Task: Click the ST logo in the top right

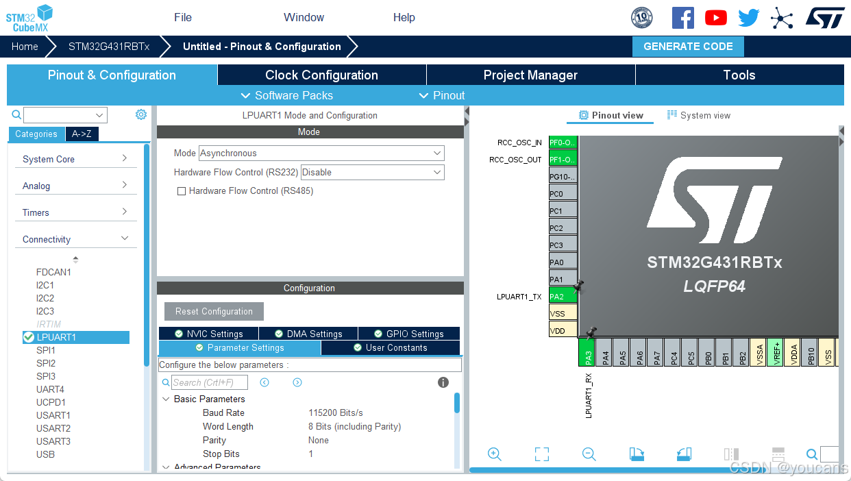Action: click(825, 18)
